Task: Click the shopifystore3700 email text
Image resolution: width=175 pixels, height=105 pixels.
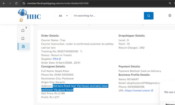Action: tap(143, 83)
